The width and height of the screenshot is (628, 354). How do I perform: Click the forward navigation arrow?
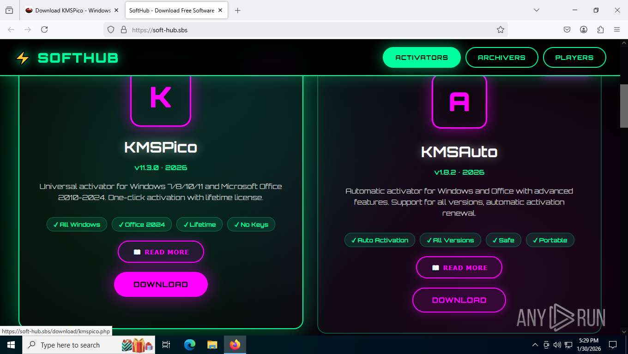28,29
